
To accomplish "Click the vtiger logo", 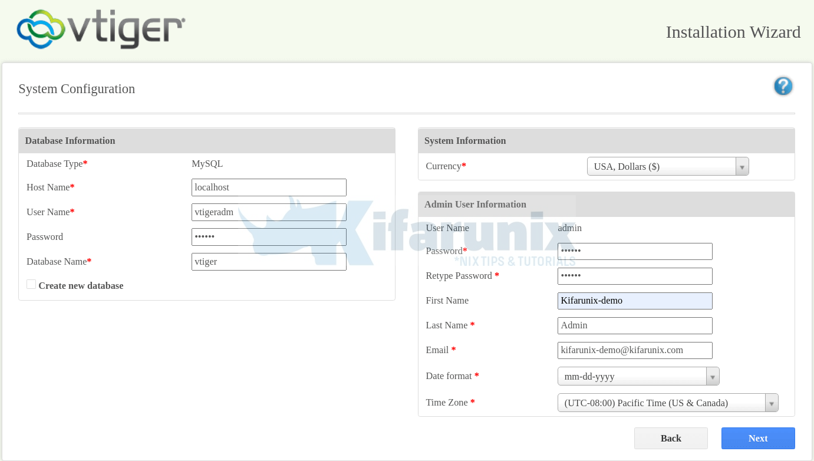I will [x=100, y=29].
